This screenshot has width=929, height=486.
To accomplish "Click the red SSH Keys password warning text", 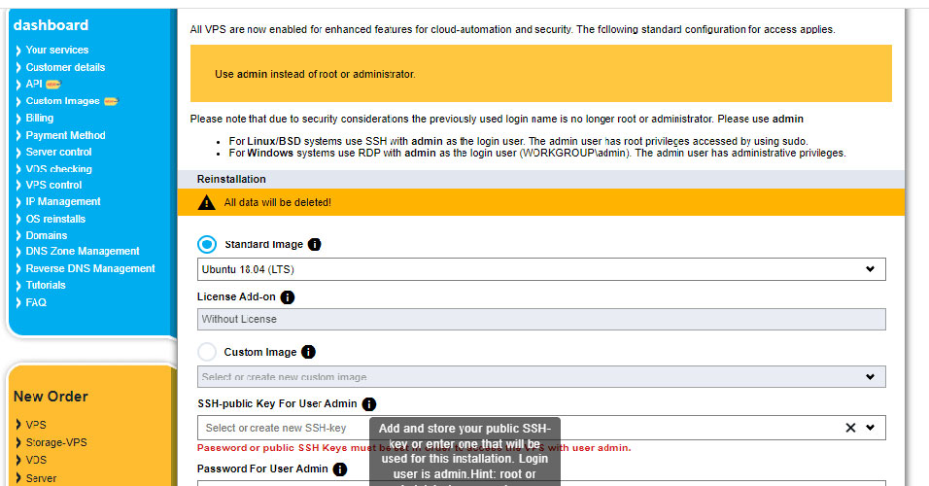I will [x=414, y=448].
